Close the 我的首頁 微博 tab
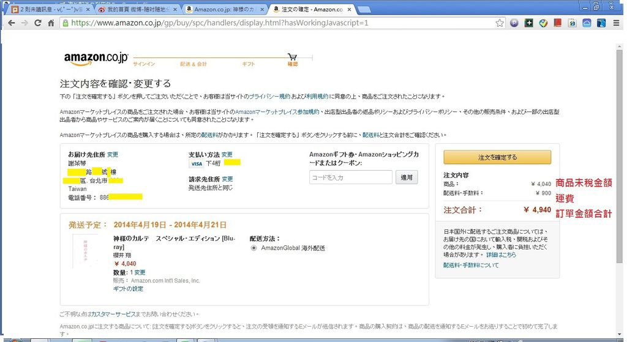 click(x=175, y=9)
